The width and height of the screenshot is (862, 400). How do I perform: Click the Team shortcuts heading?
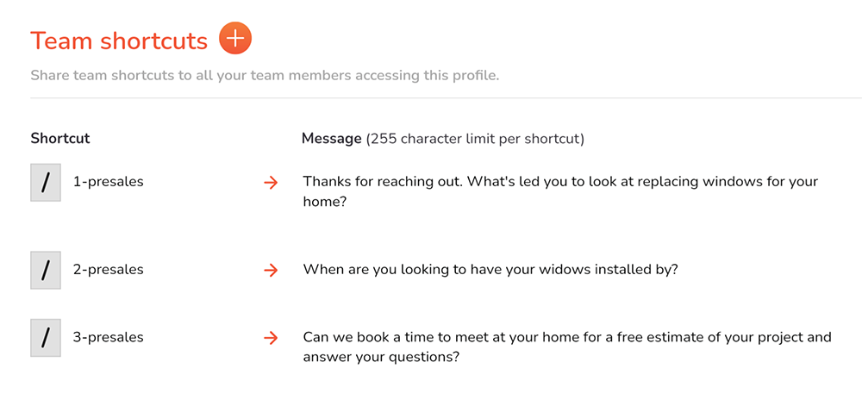pos(119,41)
